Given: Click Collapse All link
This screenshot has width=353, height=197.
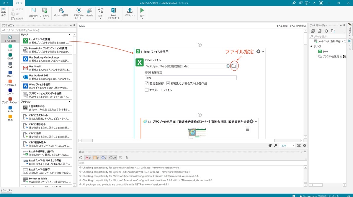Looking at the screenshot, I should pyautogui.click(x=298, y=26).
